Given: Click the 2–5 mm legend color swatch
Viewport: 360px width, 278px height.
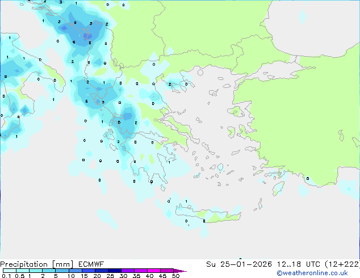Looking at the screenshot, I should click(x=49, y=271).
